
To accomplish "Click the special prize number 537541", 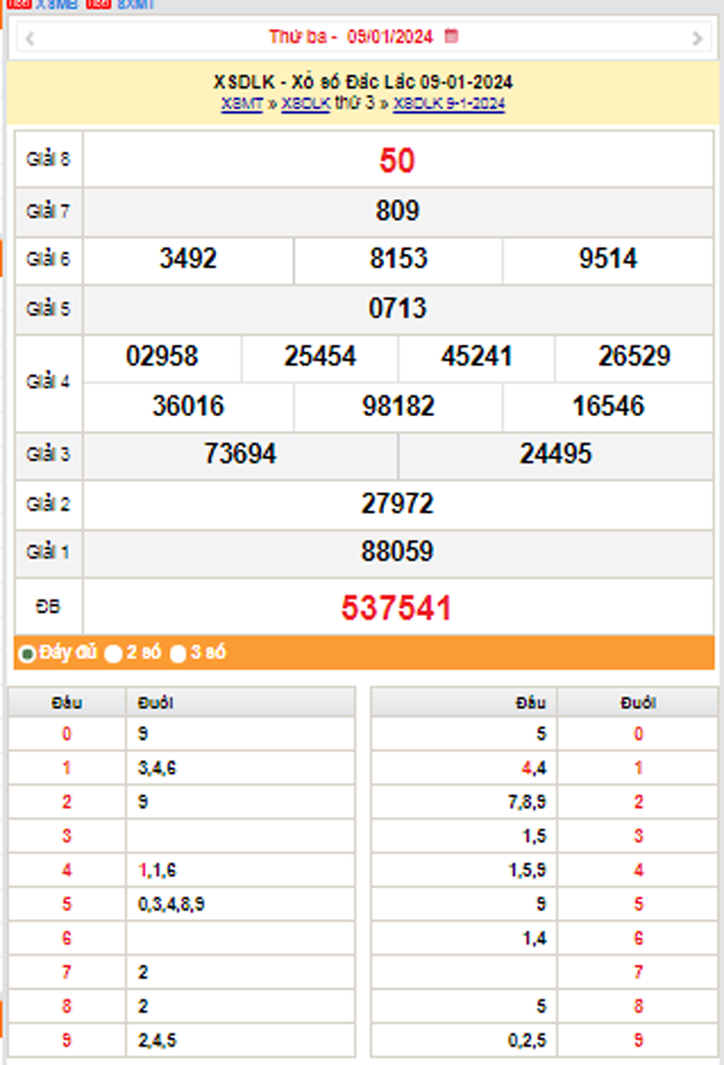I will (x=397, y=608).
